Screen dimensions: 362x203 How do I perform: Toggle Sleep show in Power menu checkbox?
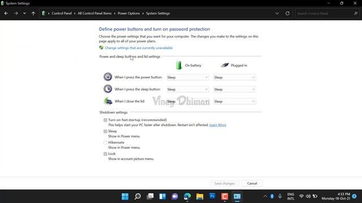tap(105, 131)
